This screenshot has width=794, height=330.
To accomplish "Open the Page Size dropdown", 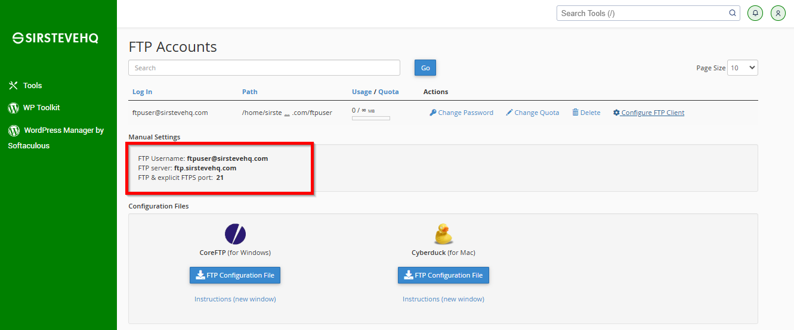I will 743,68.
